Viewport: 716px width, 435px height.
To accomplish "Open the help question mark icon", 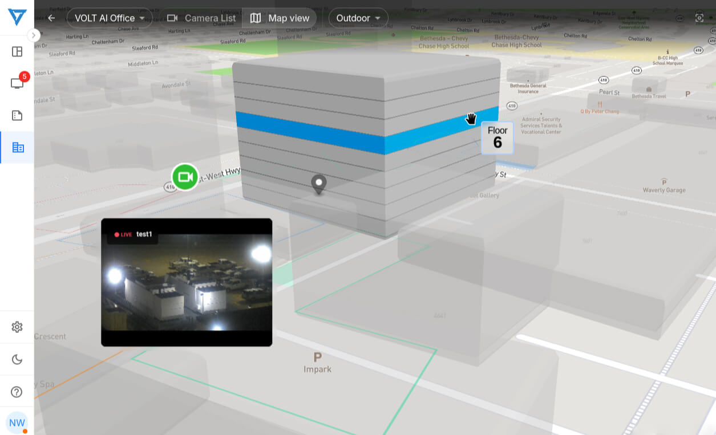I will [17, 392].
